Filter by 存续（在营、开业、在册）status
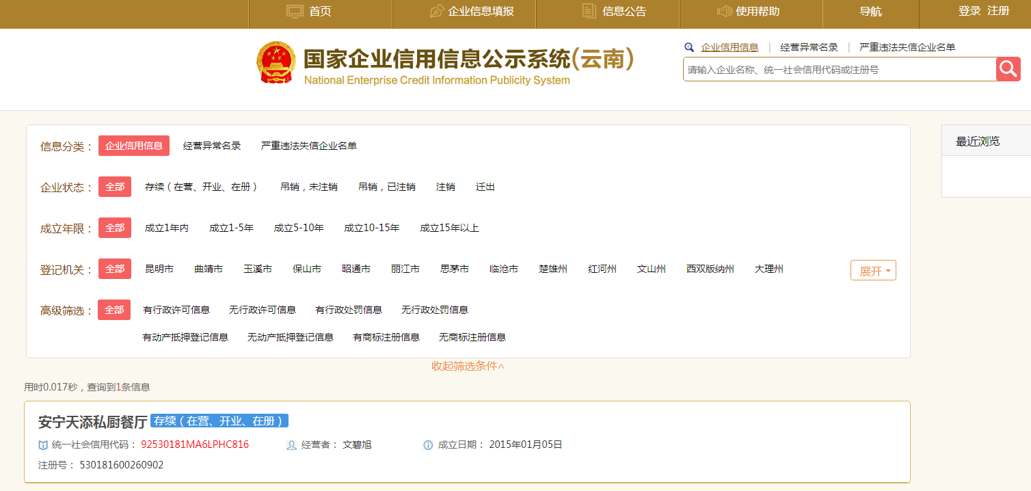The height and width of the screenshot is (491, 1031). tap(202, 187)
